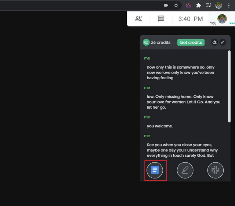This screenshot has width=235, height=206.
Task: Click the highlighter icon button
Action: click(x=185, y=170)
